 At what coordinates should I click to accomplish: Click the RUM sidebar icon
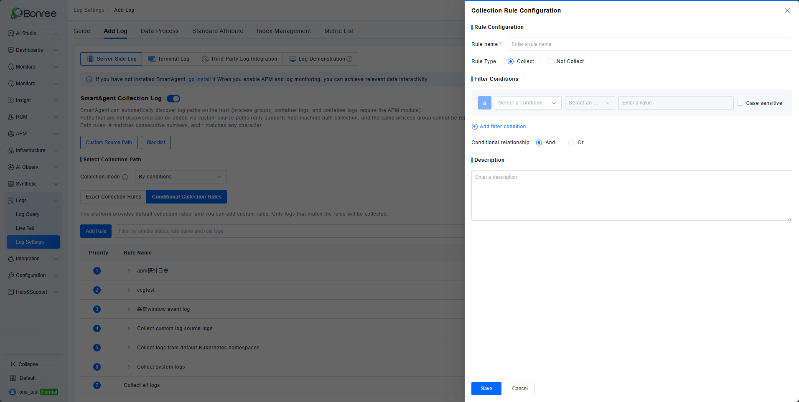11,117
